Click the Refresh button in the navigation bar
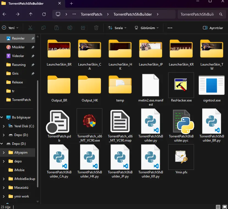The width and height of the screenshot is (228, 209). click(x=44, y=14)
